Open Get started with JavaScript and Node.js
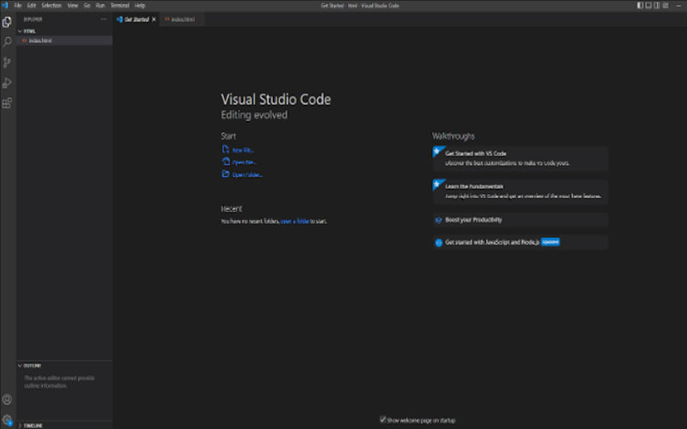687x429 pixels. coord(520,242)
